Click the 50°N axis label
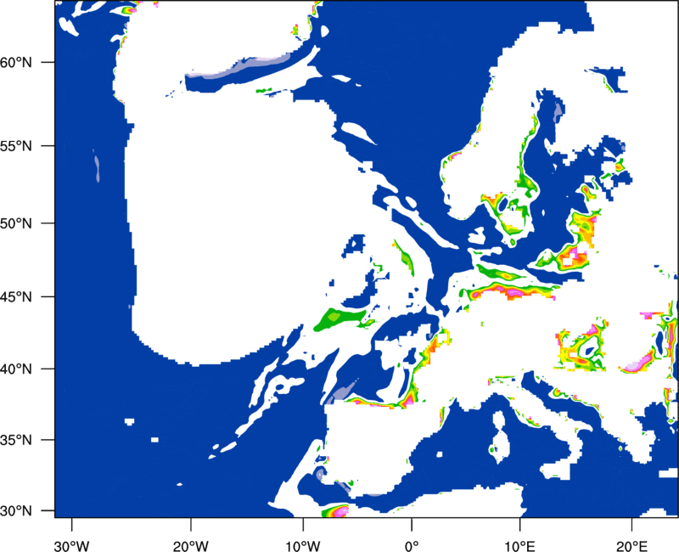Screen dimensions: 679x552 pyautogui.click(x=16, y=224)
